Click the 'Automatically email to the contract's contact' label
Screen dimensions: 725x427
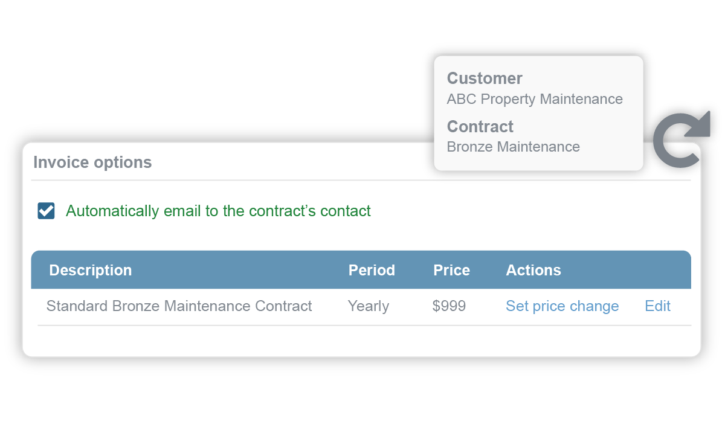pos(218,211)
